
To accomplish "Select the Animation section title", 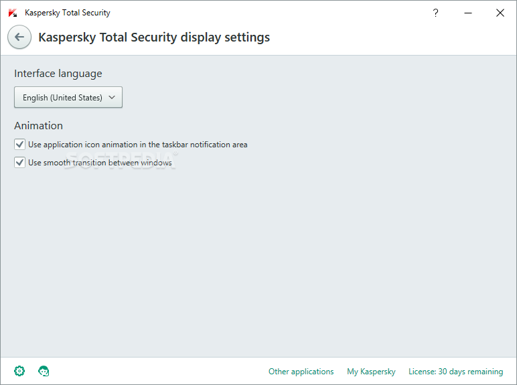I will pos(39,126).
